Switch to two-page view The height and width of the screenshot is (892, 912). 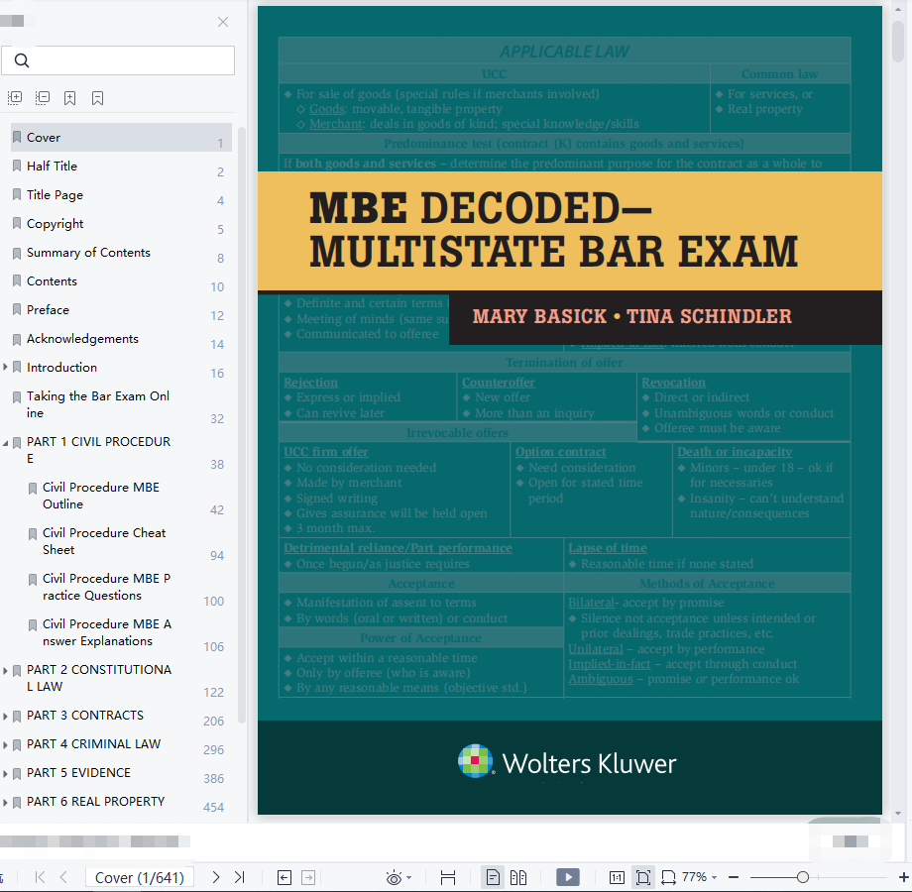518,877
